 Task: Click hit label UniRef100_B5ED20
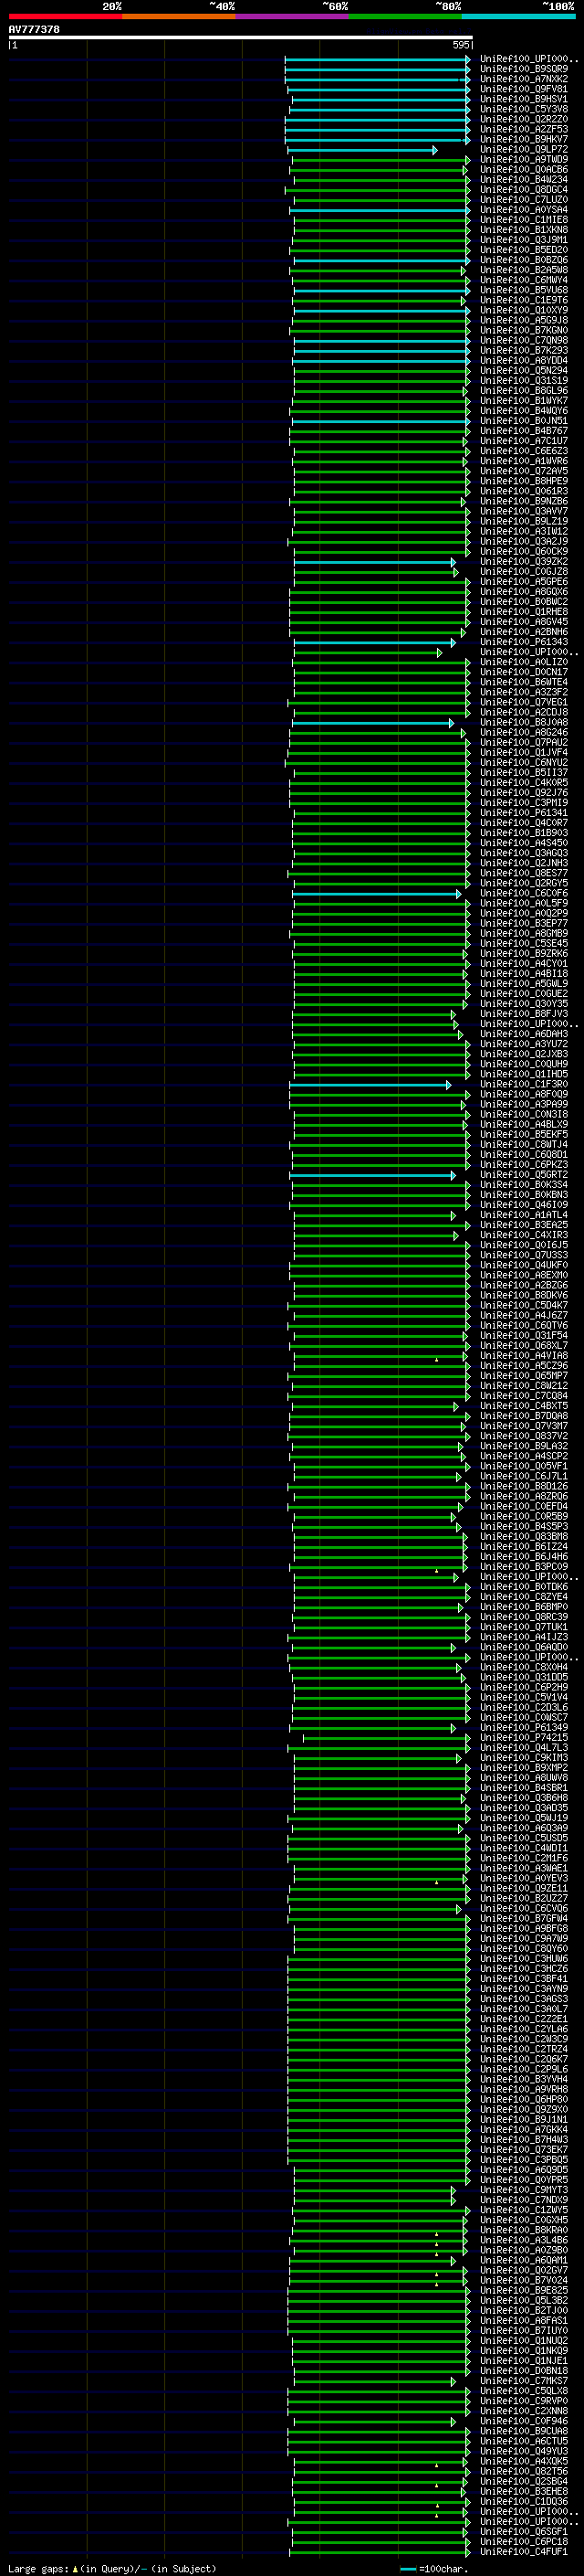524,249
